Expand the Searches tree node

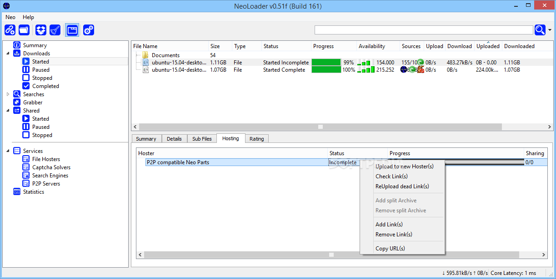point(8,94)
